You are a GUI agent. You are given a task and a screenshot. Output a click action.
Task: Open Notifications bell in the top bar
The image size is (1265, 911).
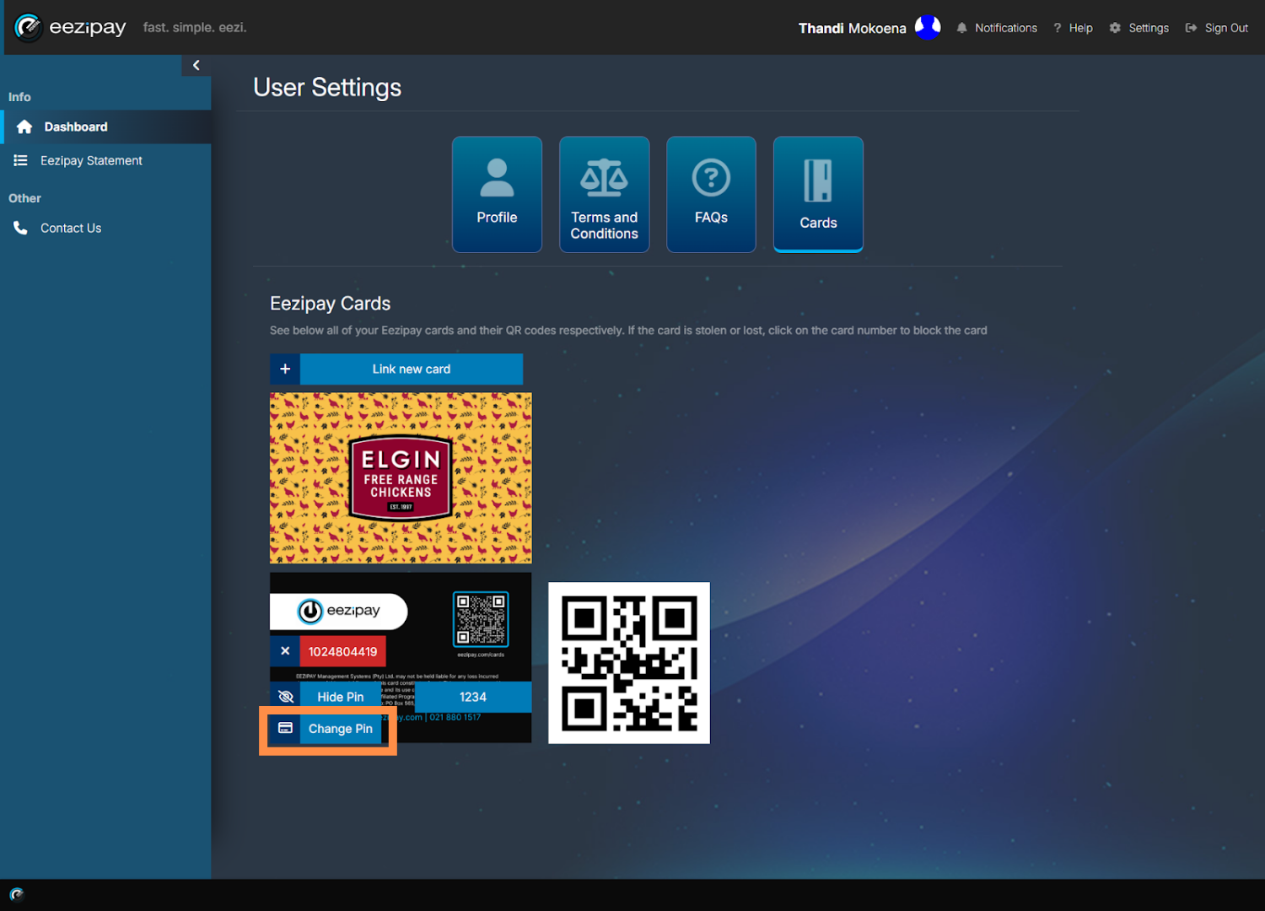[996, 28]
